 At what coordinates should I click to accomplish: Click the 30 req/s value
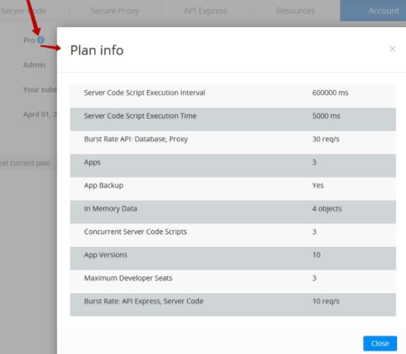click(326, 139)
